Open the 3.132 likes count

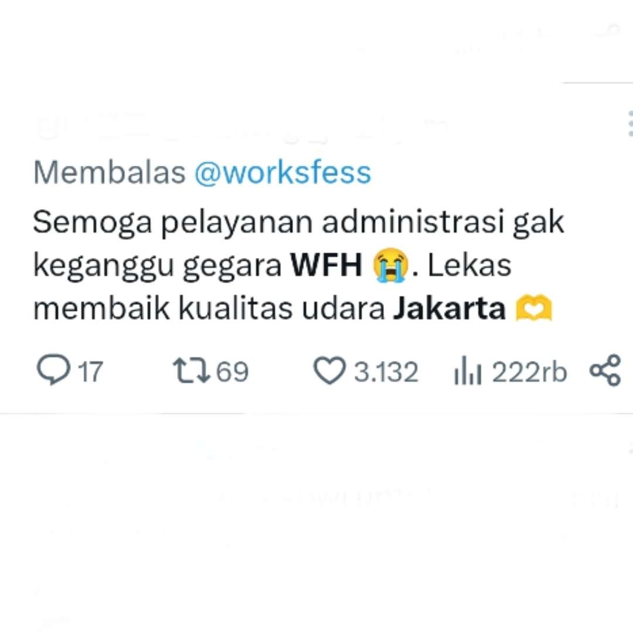(386, 372)
